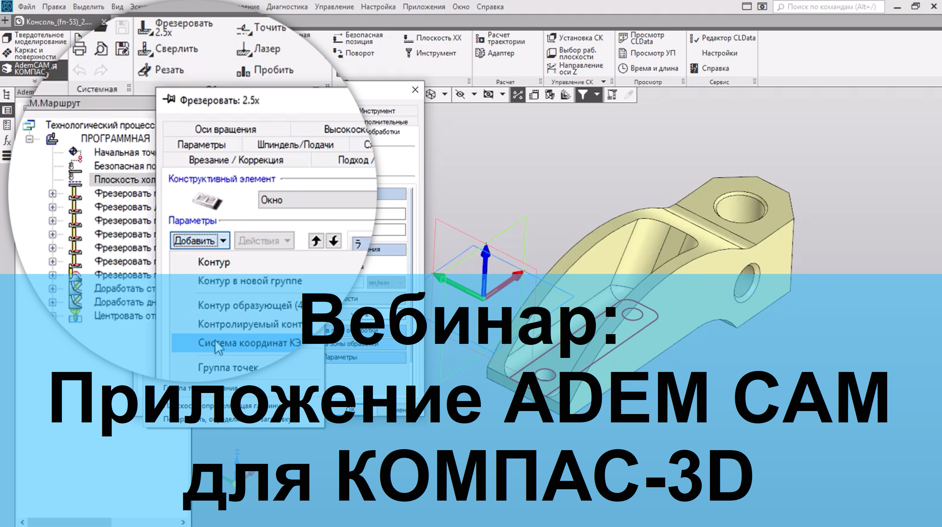This screenshot has height=527, width=942.
Task: Choose Система координат КЭ entry
Action: tap(249, 343)
